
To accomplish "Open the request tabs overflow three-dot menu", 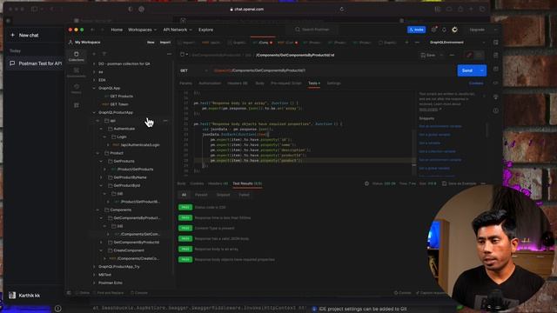I will point(417,43).
